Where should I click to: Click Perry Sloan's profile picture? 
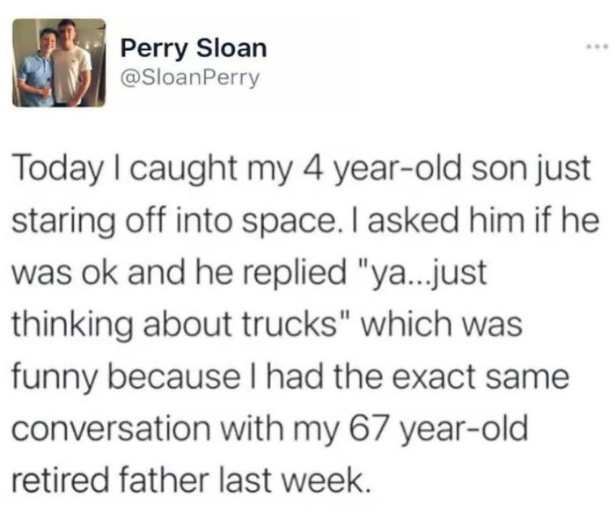59,63
